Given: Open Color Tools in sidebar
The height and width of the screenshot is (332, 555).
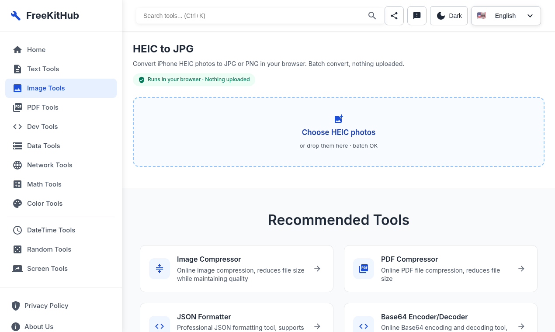Looking at the screenshot, I should [x=61, y=204].
